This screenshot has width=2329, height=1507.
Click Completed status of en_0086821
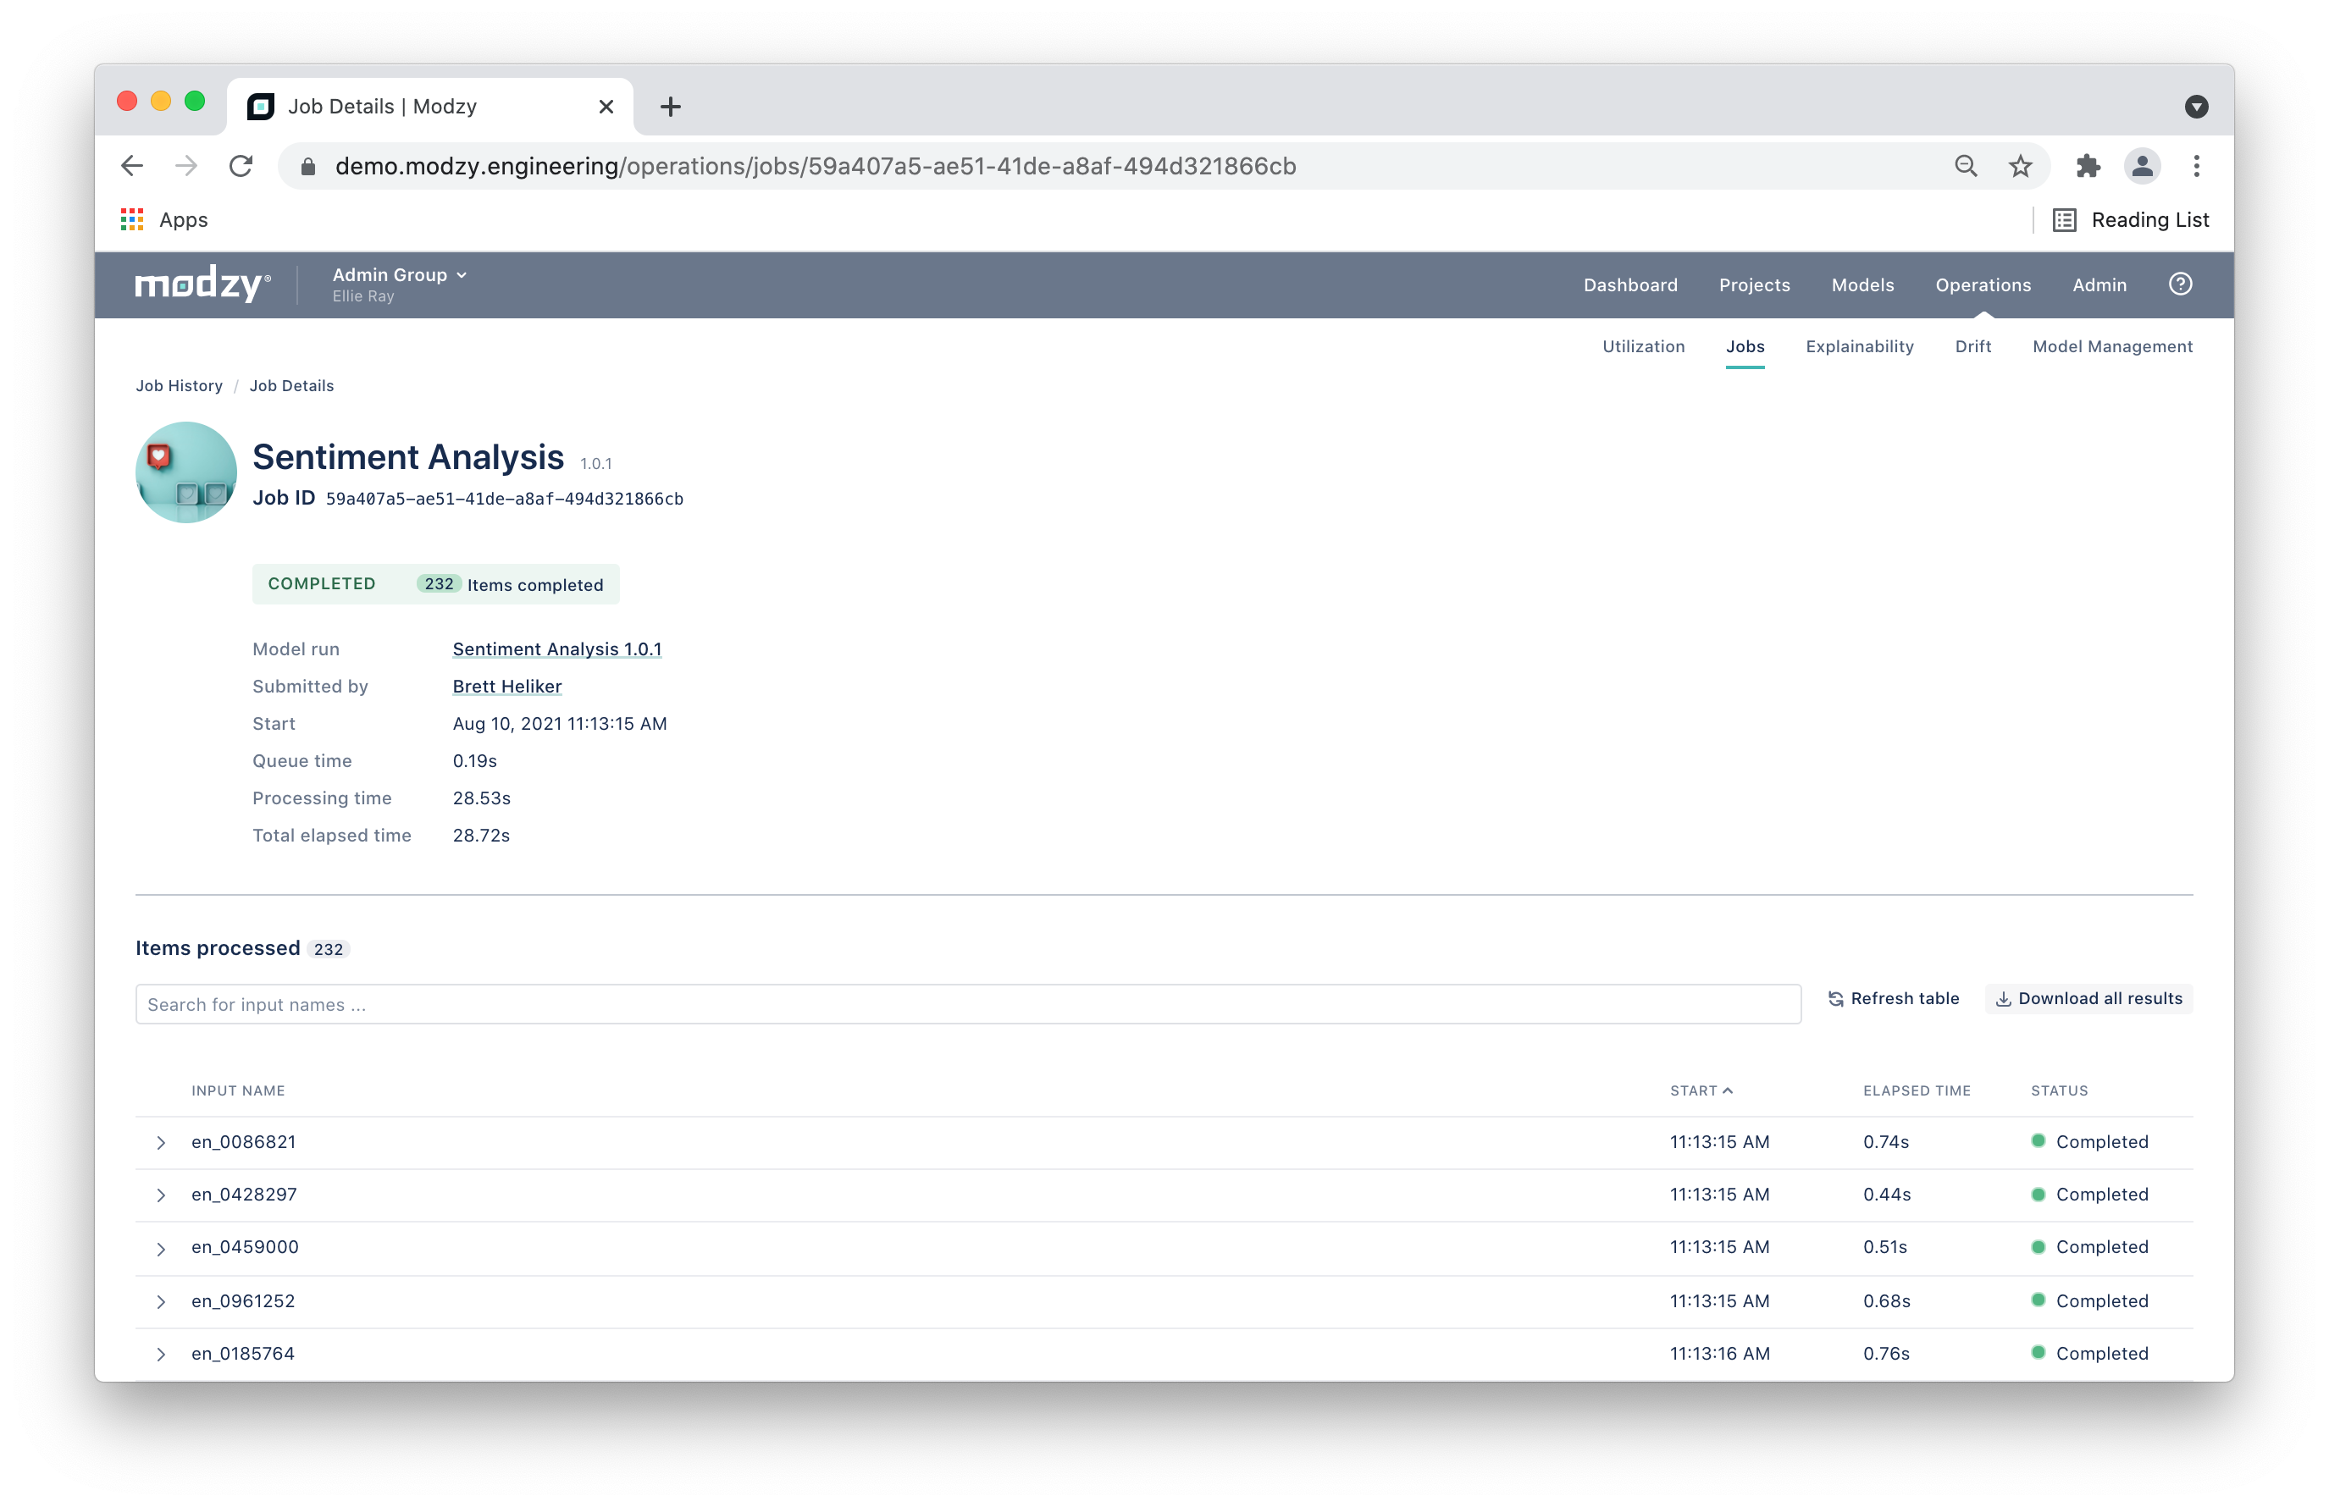pos(2089,1142)
